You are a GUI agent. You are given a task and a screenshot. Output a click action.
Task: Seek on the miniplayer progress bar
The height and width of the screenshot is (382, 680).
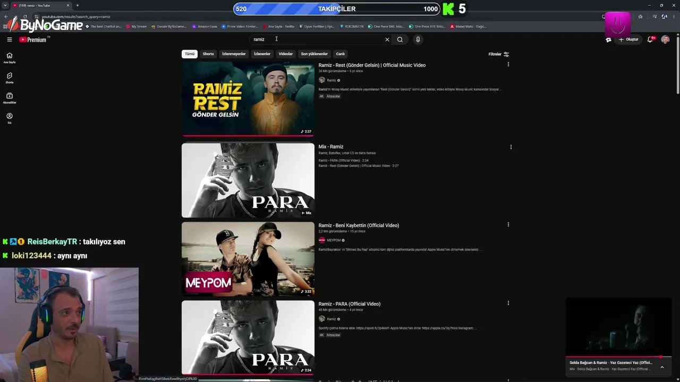tap(618, 357)
